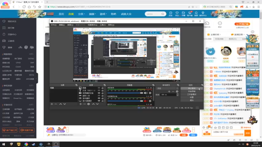Pop out the OBS Mixer dock with its header icon
The image size is (262, 147).
153,85
